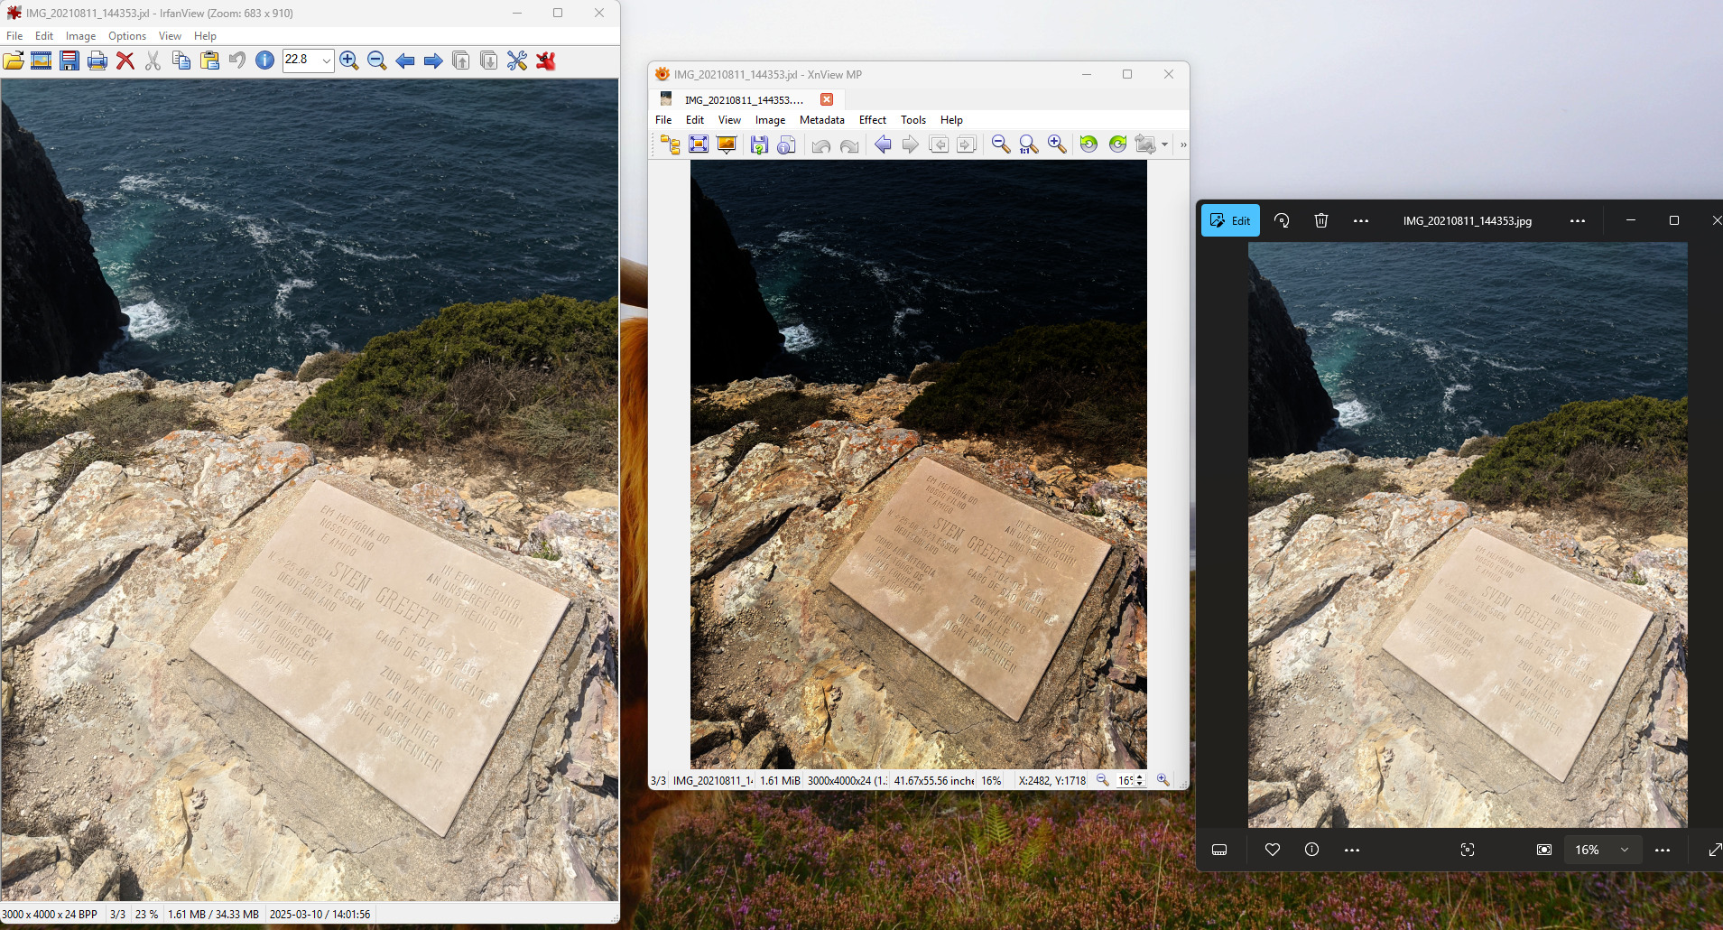Close the XnView MP image tab with red X
This screenshot has height=930, width=1723.
[827, 99]
